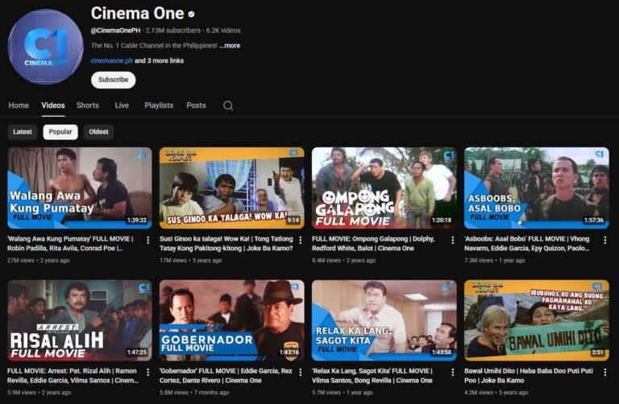Open options menu for Sus! Ginoo ka talaga video

(x=301, y=240)
